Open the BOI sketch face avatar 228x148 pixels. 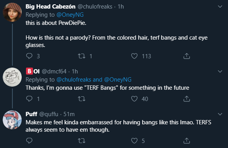coord(12,77)
